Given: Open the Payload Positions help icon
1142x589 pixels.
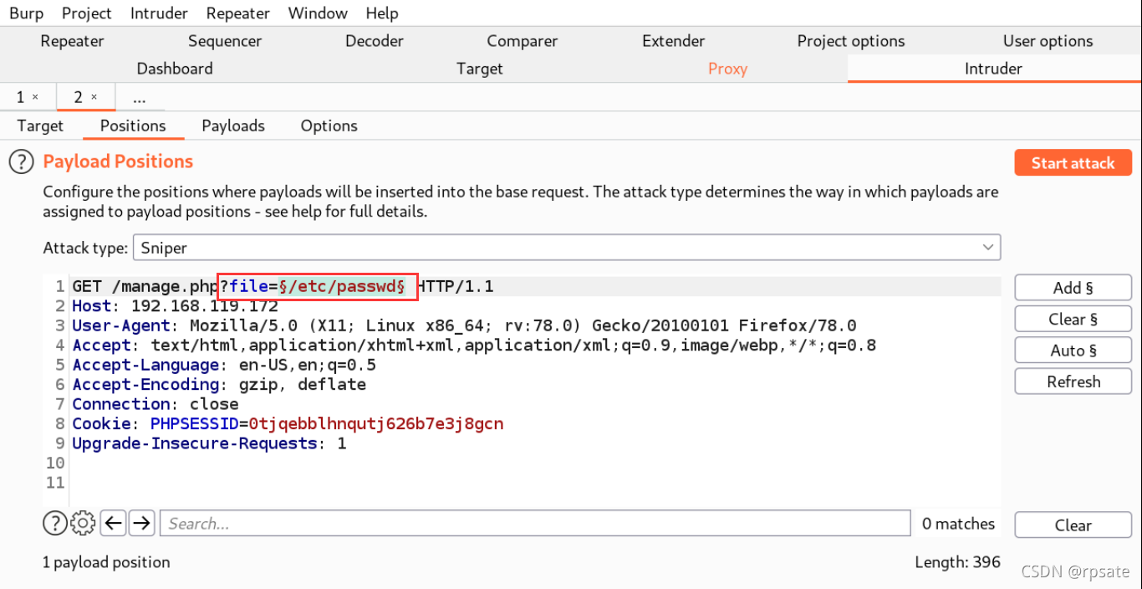Looking at the screenshot, I should (21, 162).
